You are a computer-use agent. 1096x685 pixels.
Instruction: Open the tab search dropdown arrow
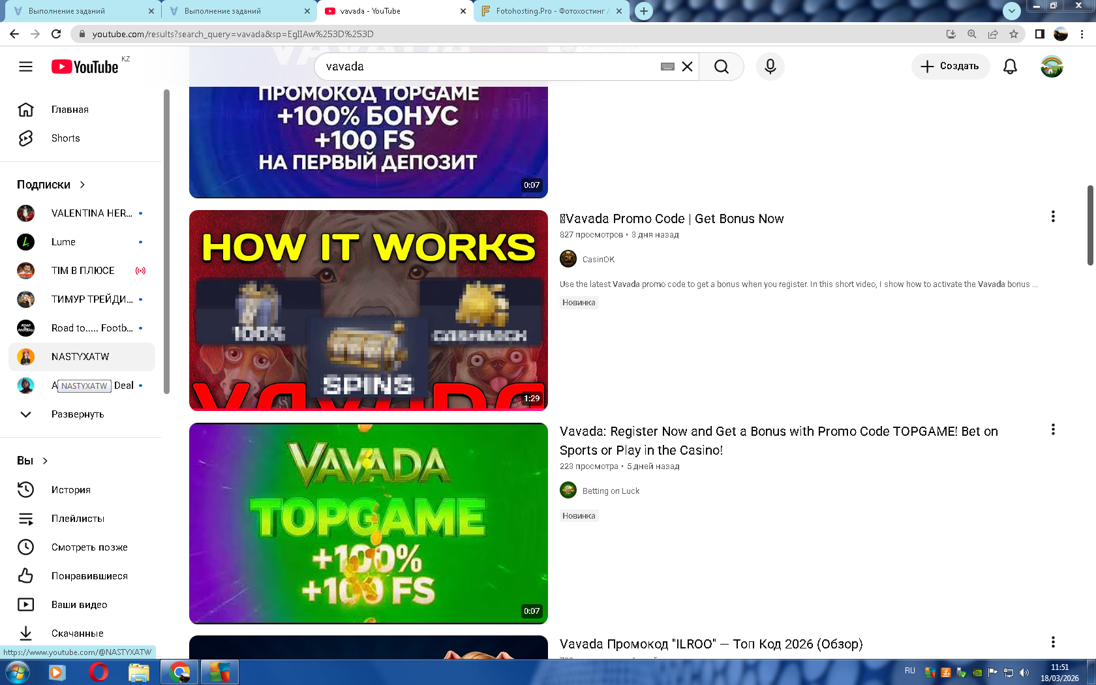pyautogui.click(x=1012, y=11)
